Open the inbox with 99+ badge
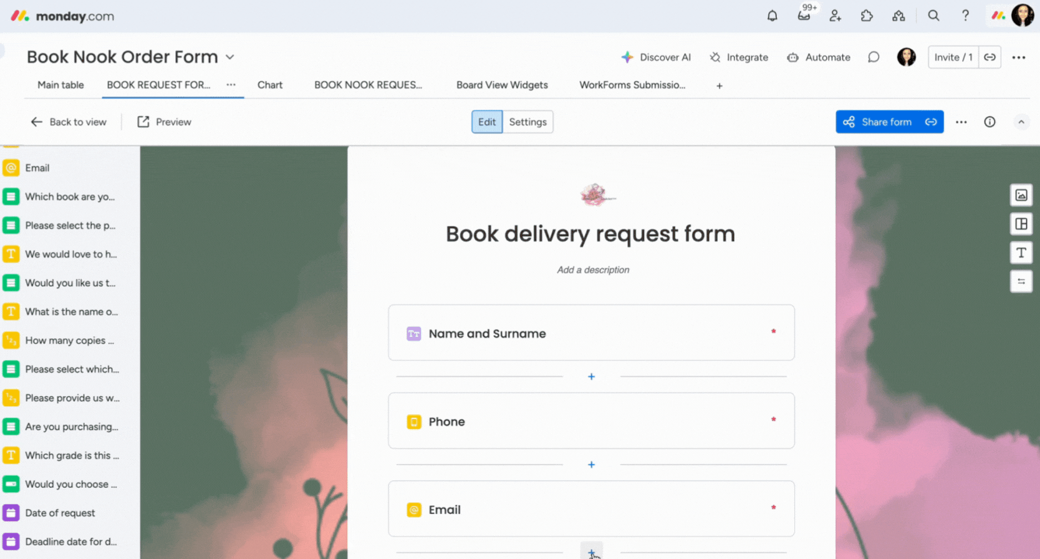The height and width of the screenshot is (559, 1040). [804, 15]
